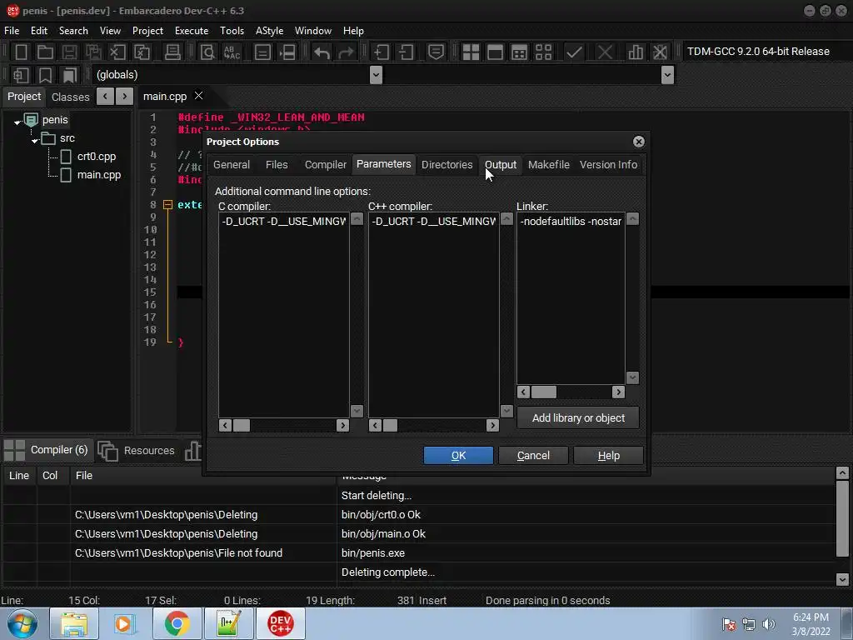This screenshot has height=640, width=853.
Task: Click Cancel in Project Options
Action: pyautogui.click(x=533, y=456)
